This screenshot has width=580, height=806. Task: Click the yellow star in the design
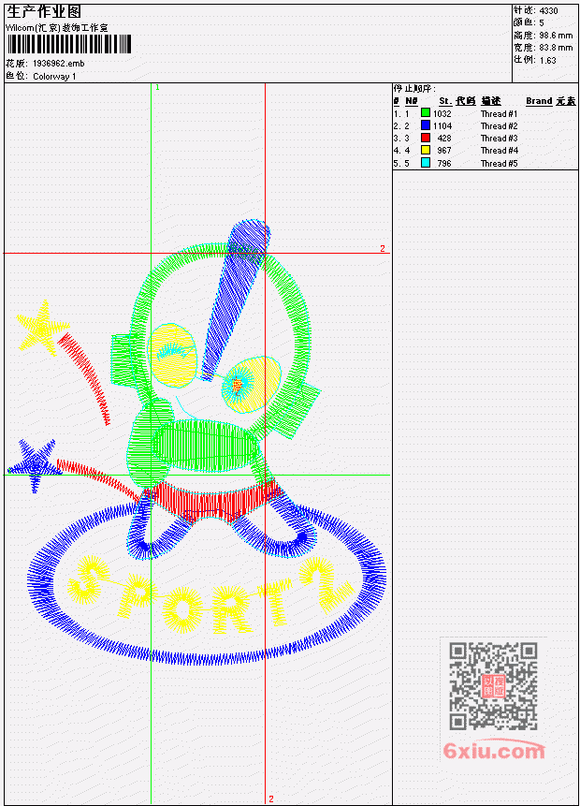click(x=42, y=328)
